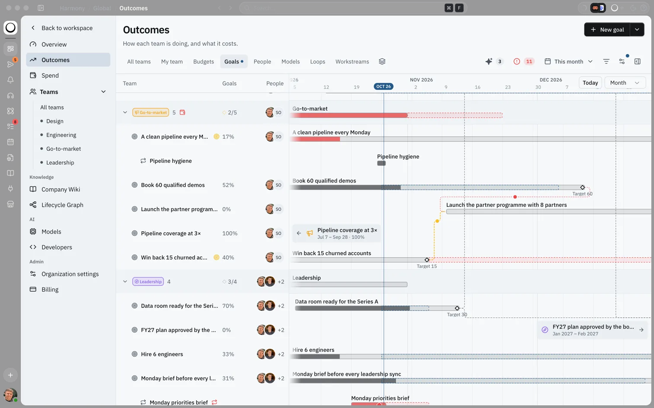Open the red alerts icon showing 11

[x=516, y=61]
